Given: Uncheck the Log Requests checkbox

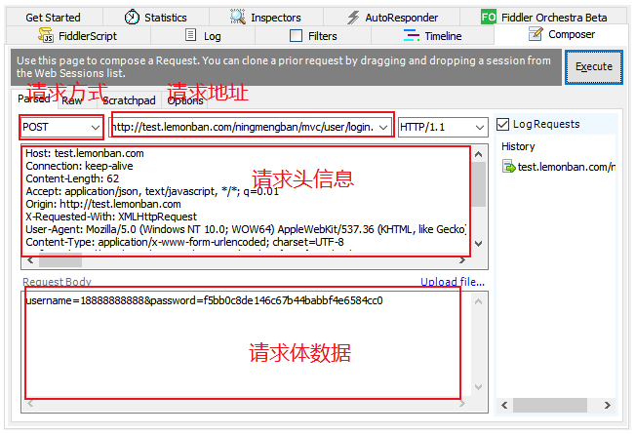Looking at the screenshot, I should point(502,124).
